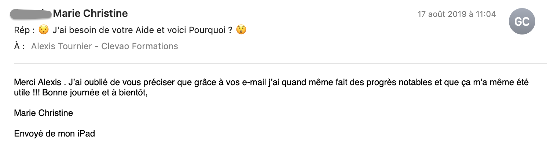Click the blurred surname before Marie Christine

[30, 14]
